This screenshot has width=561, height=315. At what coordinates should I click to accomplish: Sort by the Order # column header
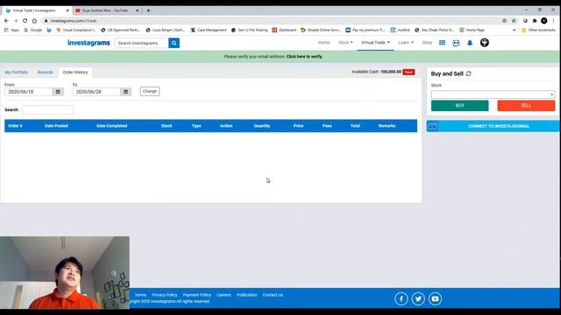pos(15,126)
